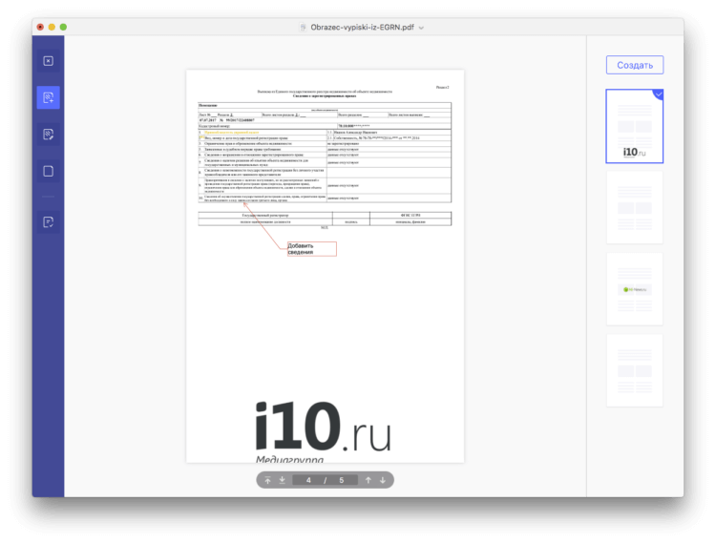Screen dimensions: 716x543
Task: Select the fourth template thumbnail
Action: (634, 369)
